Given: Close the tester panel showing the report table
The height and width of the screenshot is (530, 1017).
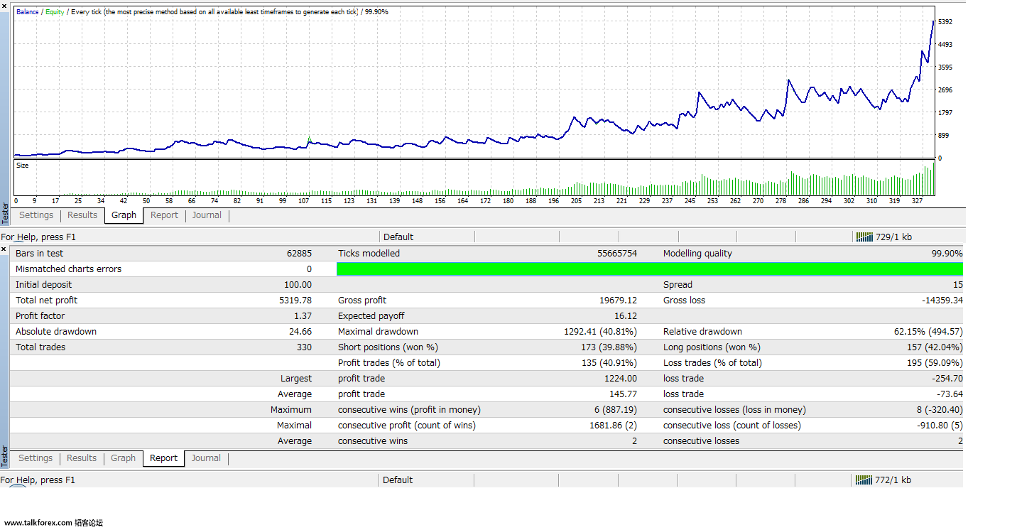Looking at the screenshot, I should 4,249.
